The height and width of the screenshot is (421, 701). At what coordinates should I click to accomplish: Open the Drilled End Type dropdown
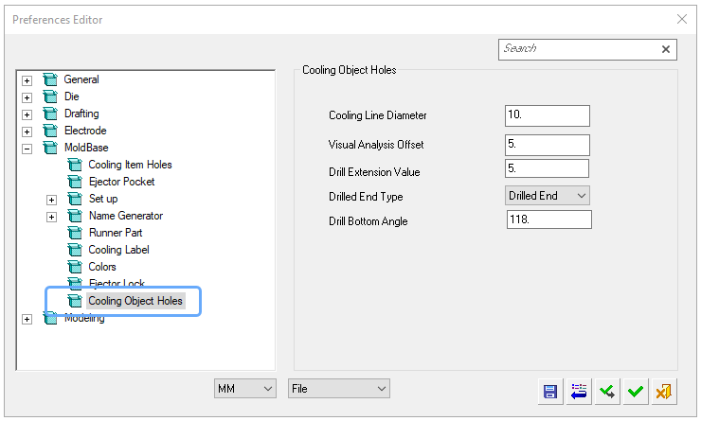(548, 196)
